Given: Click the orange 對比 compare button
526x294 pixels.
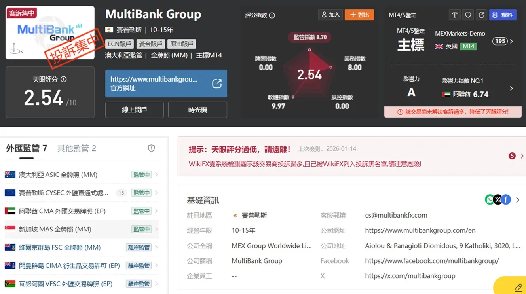Looking at the screenshot, I should [359, 15].
